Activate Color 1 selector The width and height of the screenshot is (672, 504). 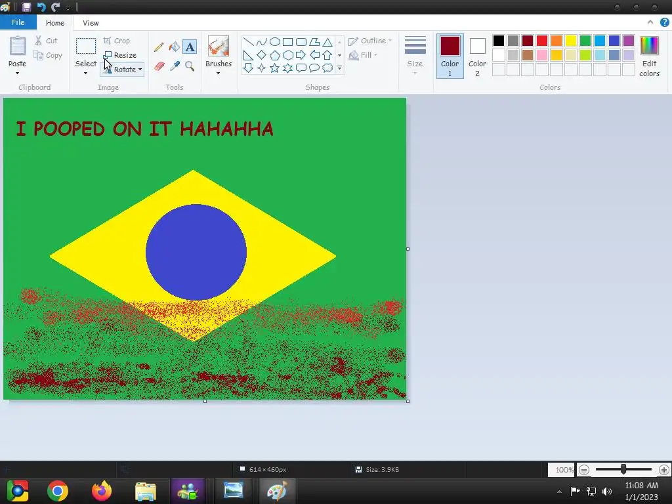(450, 56)
